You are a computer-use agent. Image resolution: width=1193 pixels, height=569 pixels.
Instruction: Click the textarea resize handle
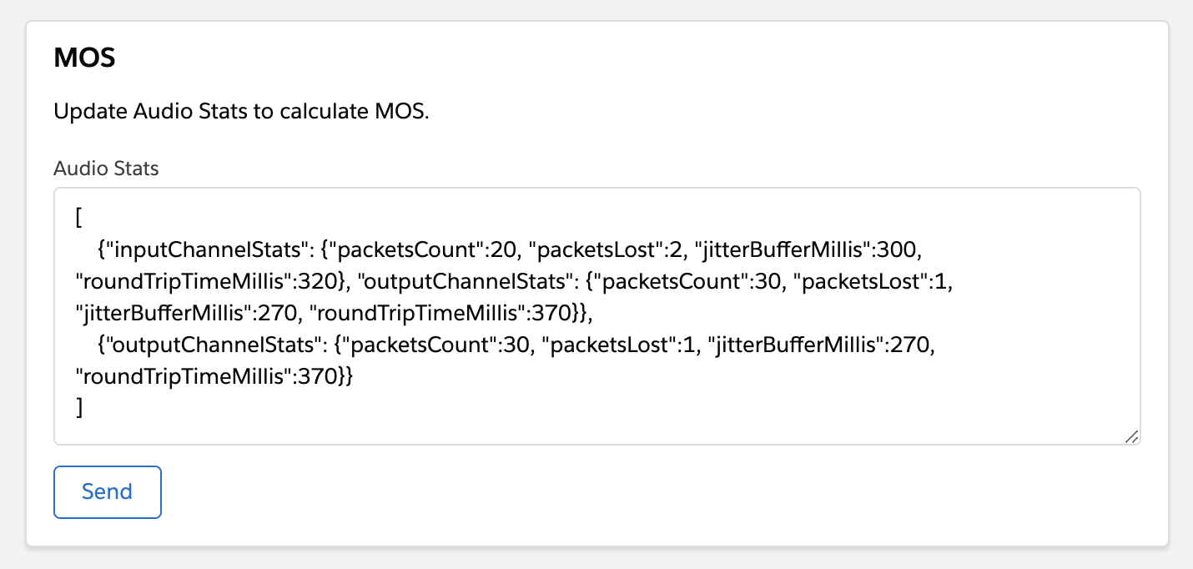[1133, 436]
